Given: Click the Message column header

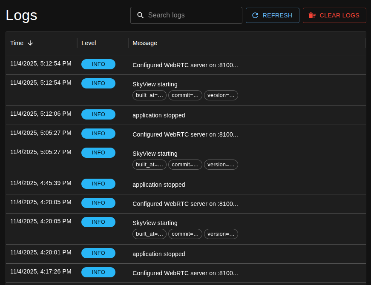Looking at the screenshot, I should [145, 43].
